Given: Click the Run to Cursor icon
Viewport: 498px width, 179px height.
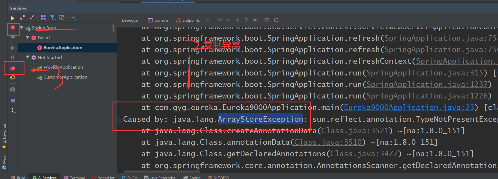Looking at the screenshot, I should 255,20.
